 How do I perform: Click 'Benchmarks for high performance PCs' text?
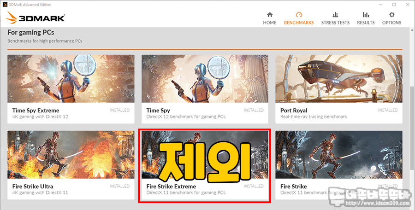tap(45, 41)
